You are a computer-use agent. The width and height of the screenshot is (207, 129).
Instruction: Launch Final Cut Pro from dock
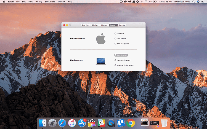click(91, 123)
